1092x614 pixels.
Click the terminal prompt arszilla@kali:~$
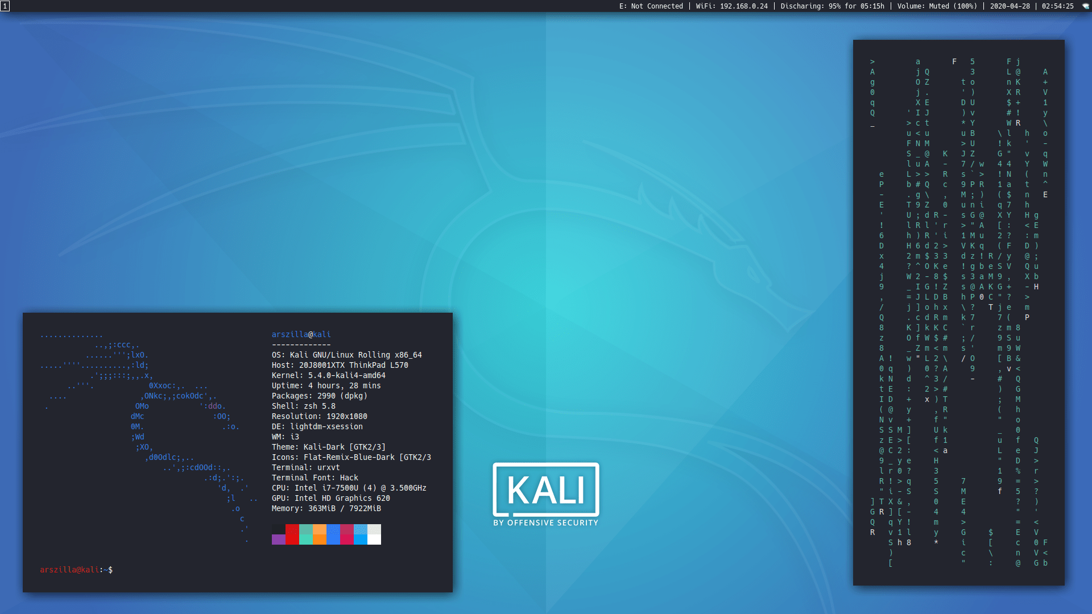pos(76,570)
